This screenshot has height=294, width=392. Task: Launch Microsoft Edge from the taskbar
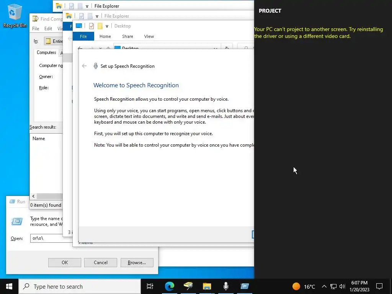point(170,286)
